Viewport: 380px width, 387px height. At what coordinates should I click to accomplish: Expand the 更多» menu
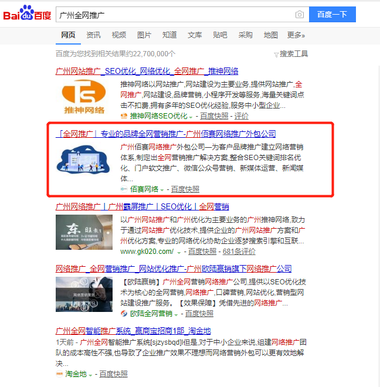coord(296,35)
